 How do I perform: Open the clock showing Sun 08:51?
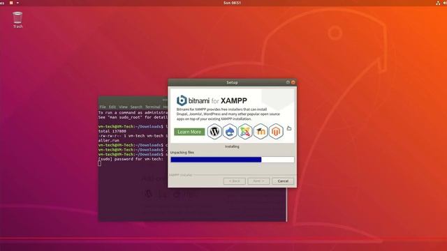point(232,3)
